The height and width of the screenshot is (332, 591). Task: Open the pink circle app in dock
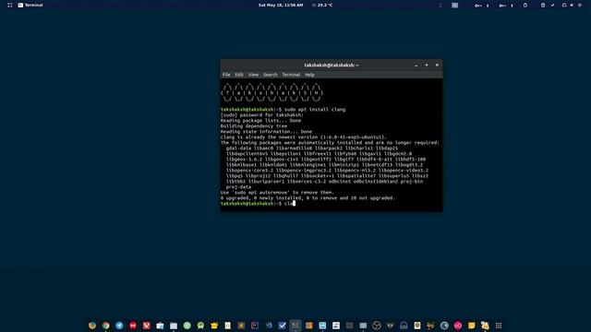458,326
